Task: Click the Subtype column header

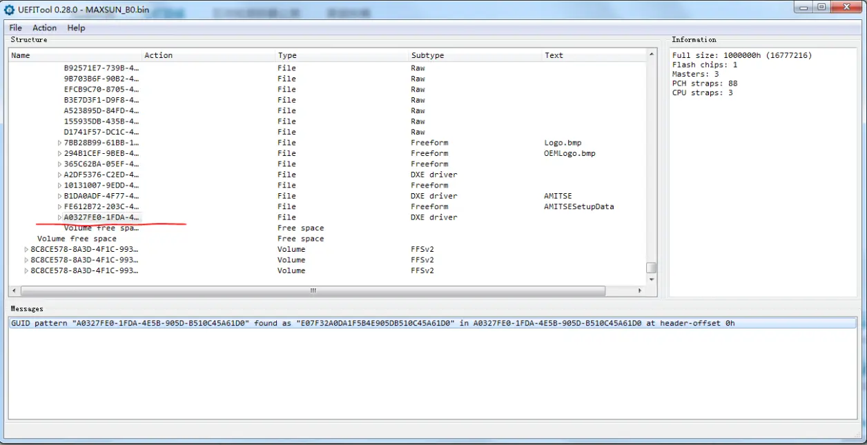Action: click(475, 55)
